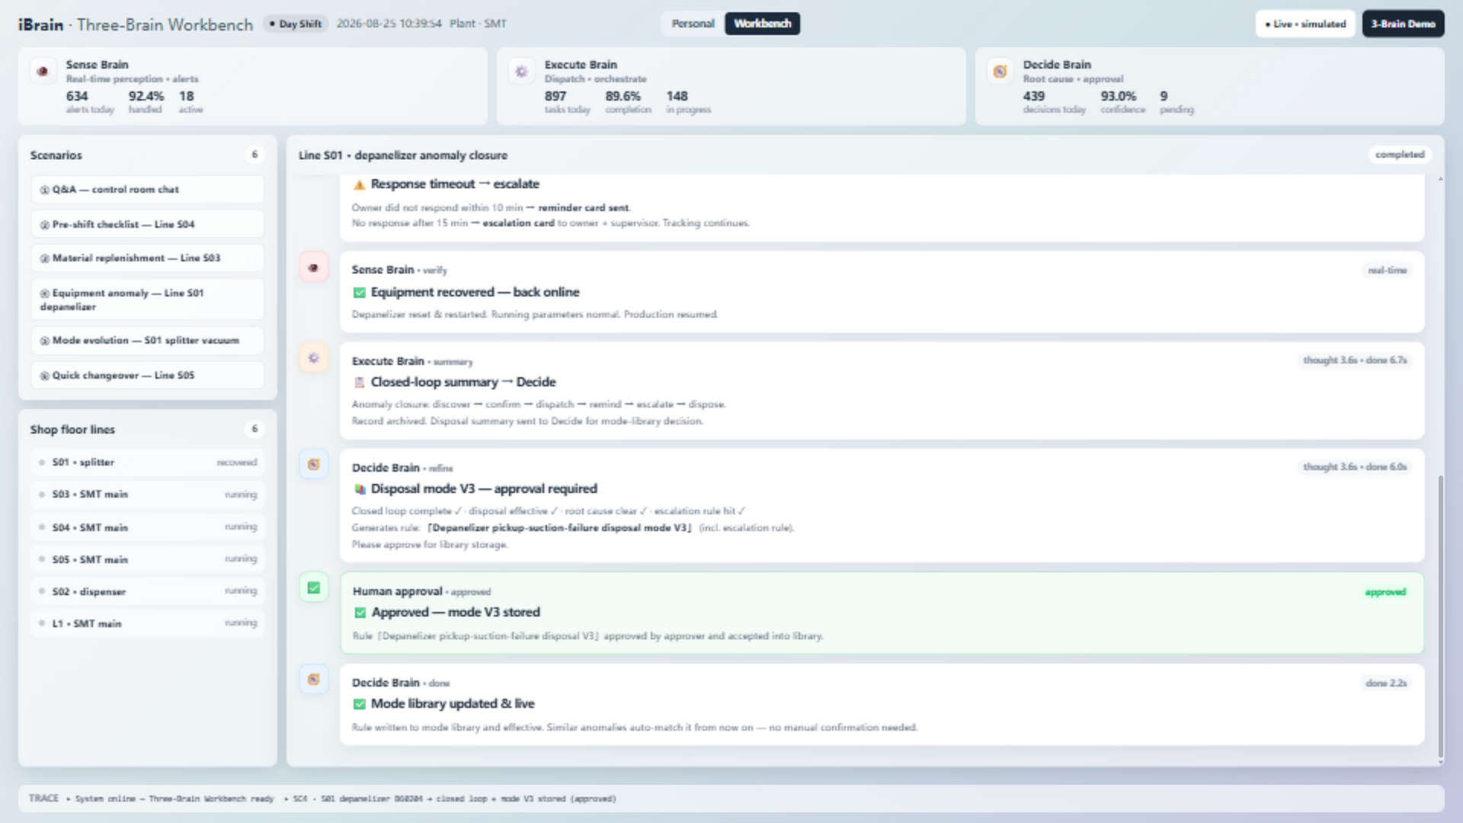Select the S02 dispenser line row
Viewport: 1463px width, 823px height.
148,591
